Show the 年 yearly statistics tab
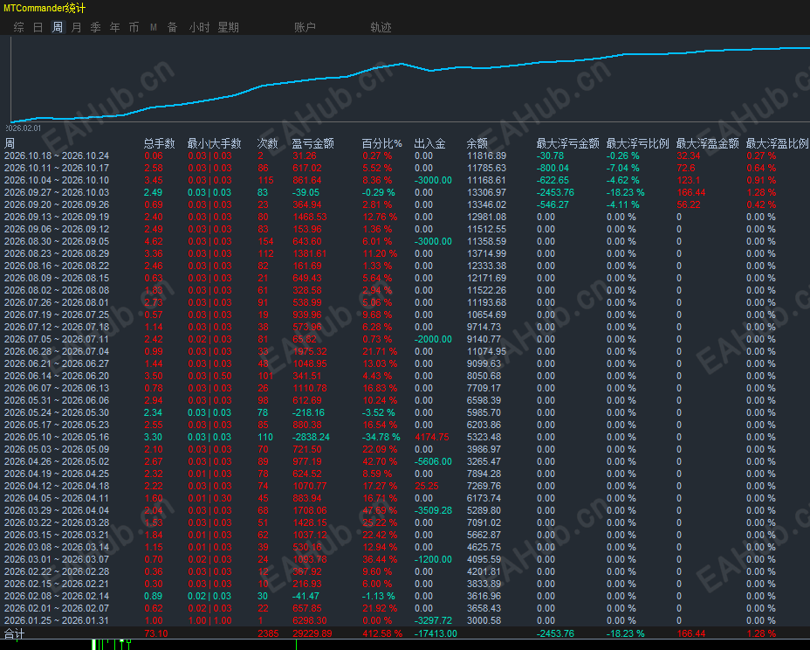 pos(114,27)
